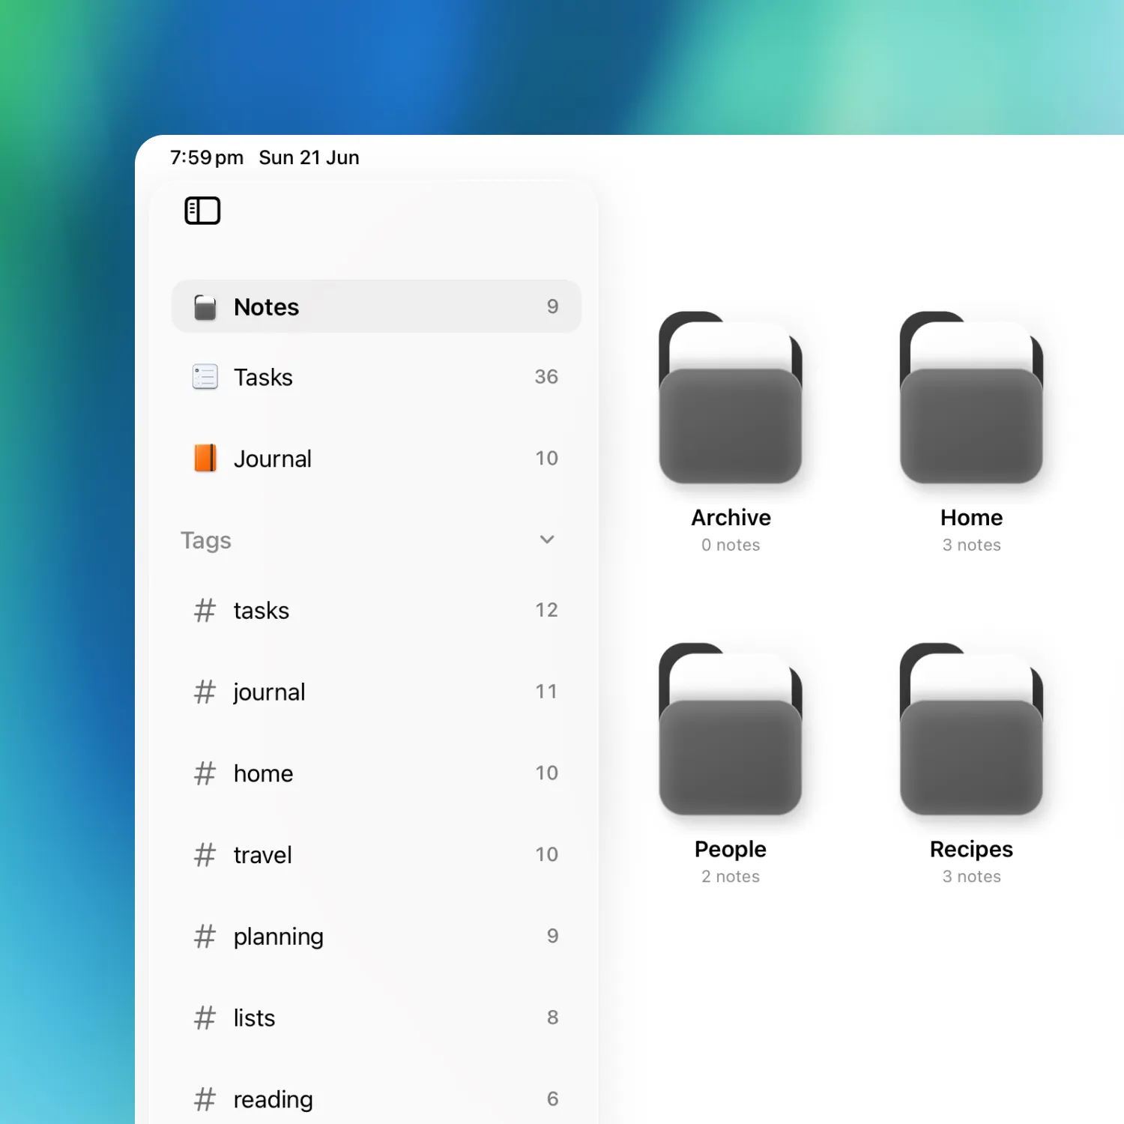Select the #travel tag
Viewport: 1124px width, 1124px height.
[376, 855]
